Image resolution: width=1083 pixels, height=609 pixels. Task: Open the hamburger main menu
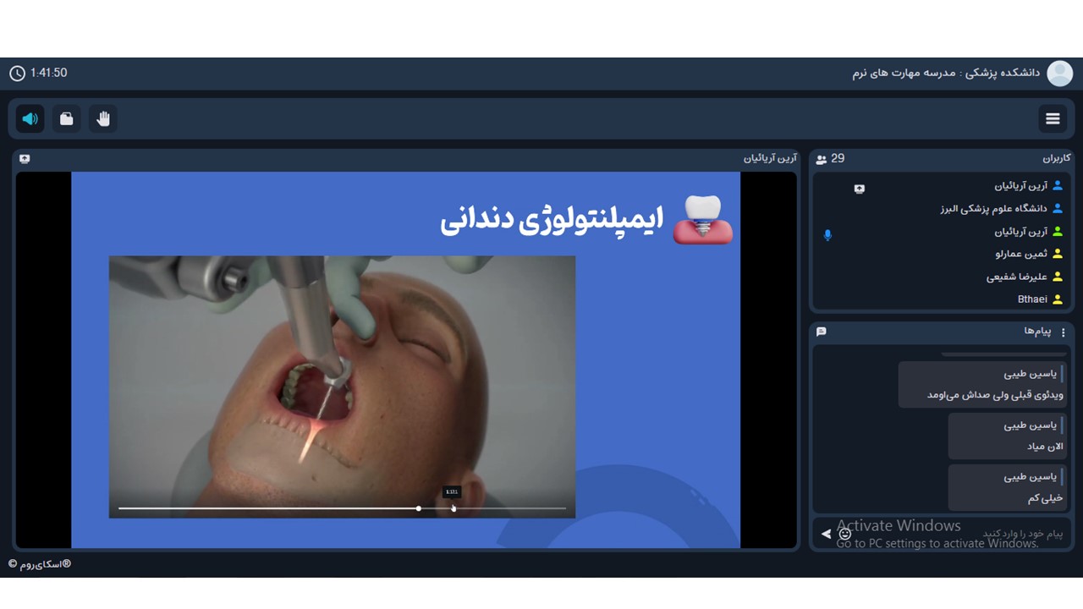[1053, 119]
